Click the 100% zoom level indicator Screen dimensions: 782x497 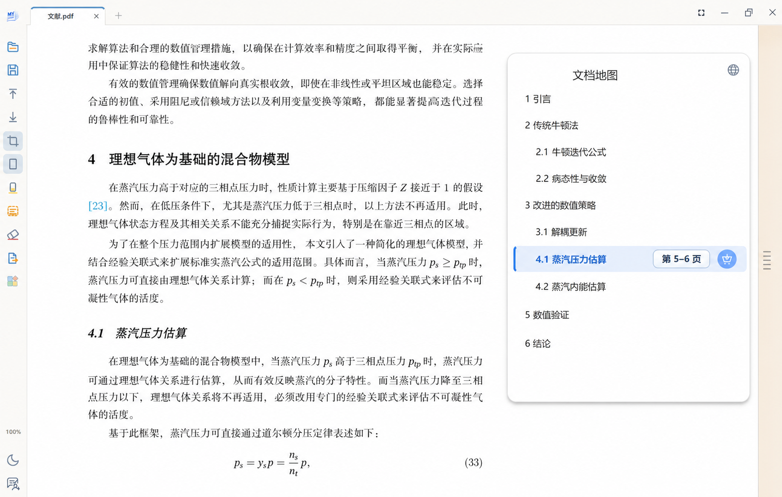point(13,432)
